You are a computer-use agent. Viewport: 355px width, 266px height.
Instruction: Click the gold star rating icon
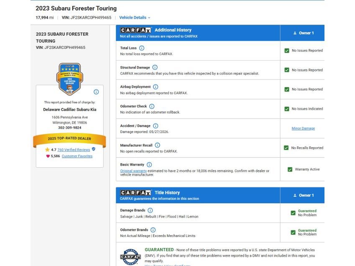47,149
